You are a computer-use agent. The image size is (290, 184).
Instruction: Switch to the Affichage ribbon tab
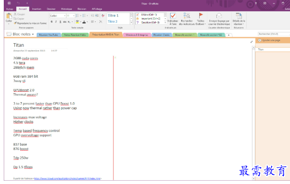pos(97,9)
